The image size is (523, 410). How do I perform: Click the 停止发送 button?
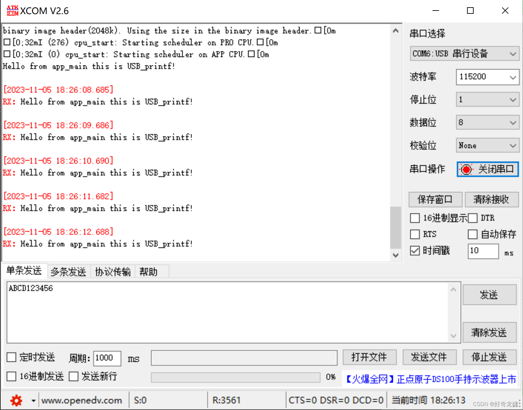489,357
